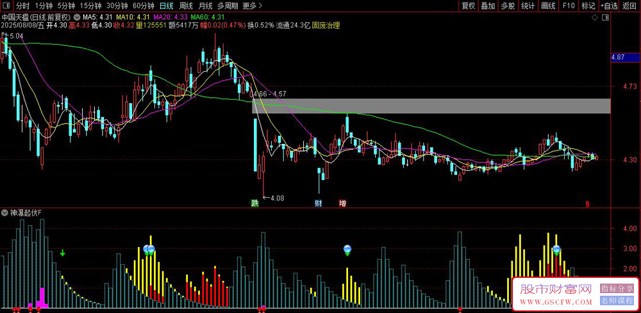
Task: Open the 复权 adjustment menu
Action: click(468, 6)
